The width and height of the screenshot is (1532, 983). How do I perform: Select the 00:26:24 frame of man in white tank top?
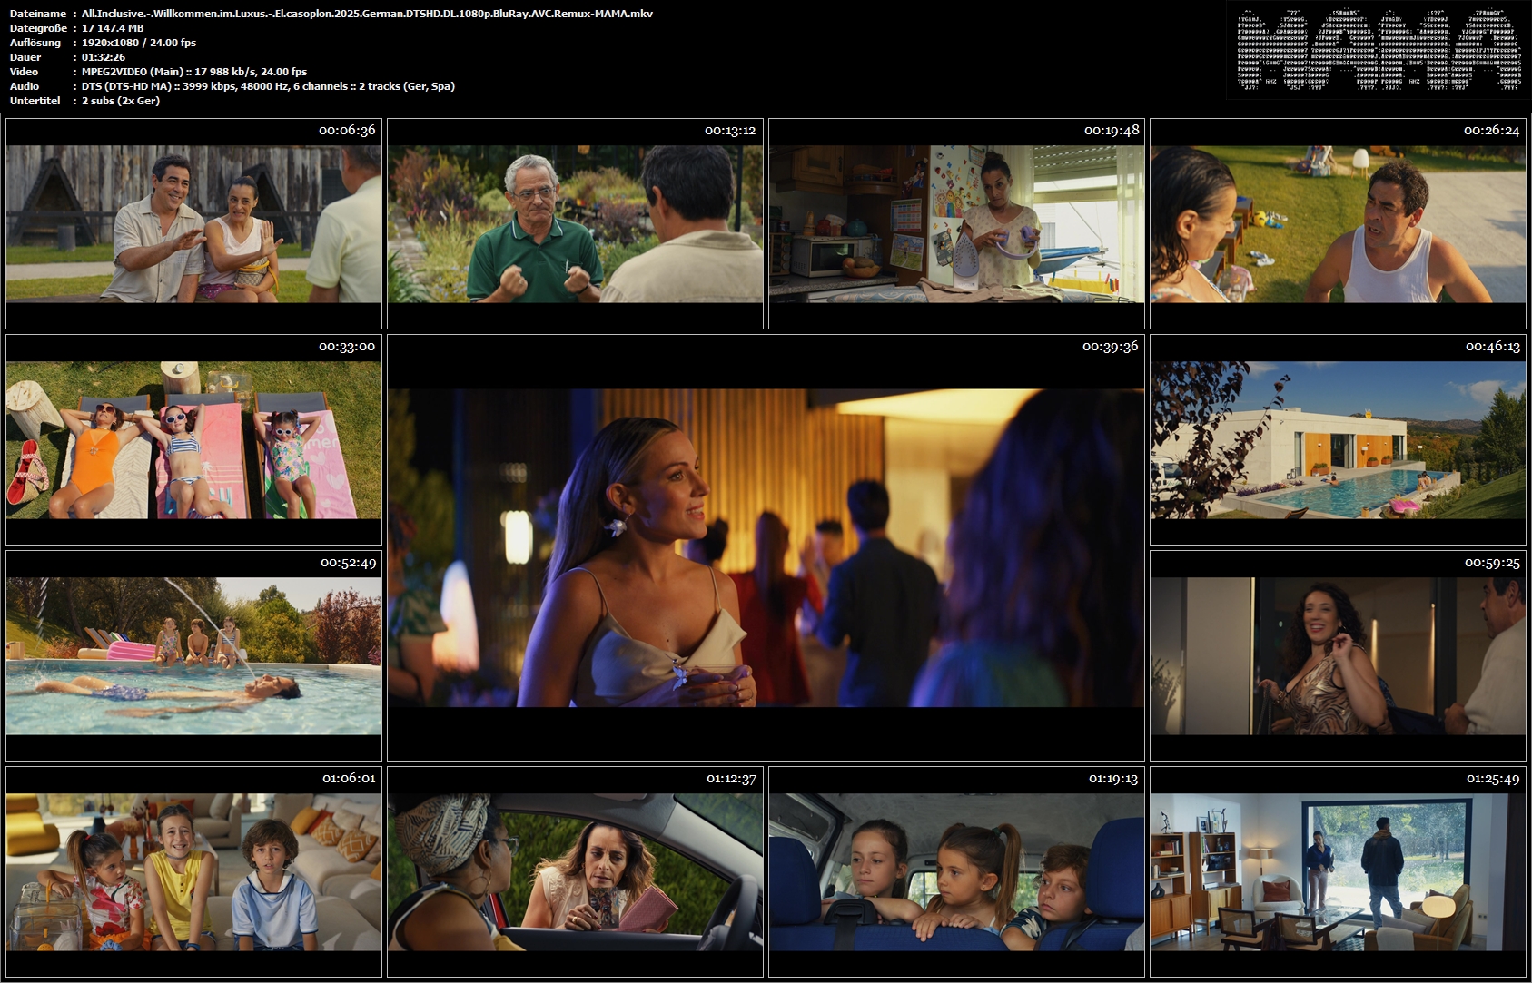click(1338, 223)
